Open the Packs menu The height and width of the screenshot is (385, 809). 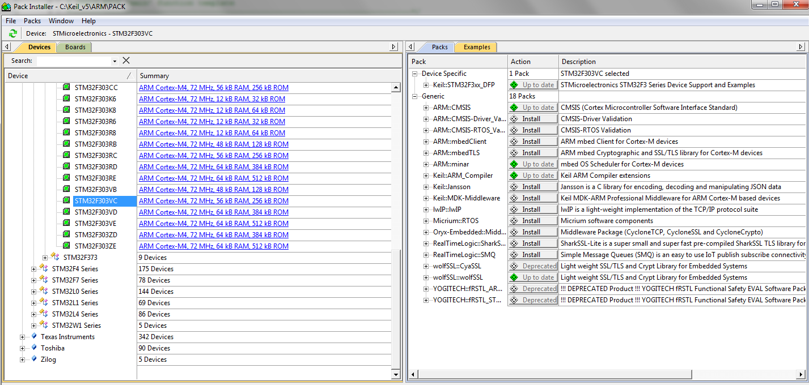32,21
